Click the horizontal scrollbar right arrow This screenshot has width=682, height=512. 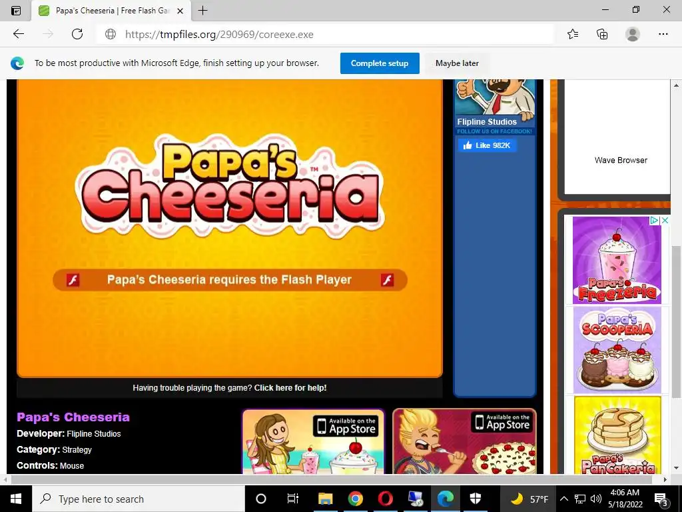pyautogui.click(x=665, y=479)
